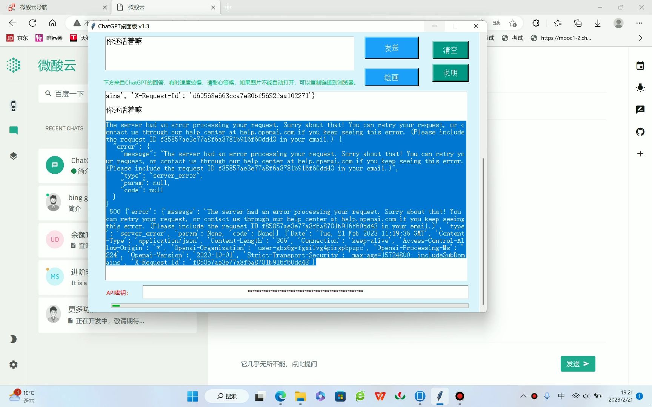Open the settings gear in sidebar

pos(14,364)
